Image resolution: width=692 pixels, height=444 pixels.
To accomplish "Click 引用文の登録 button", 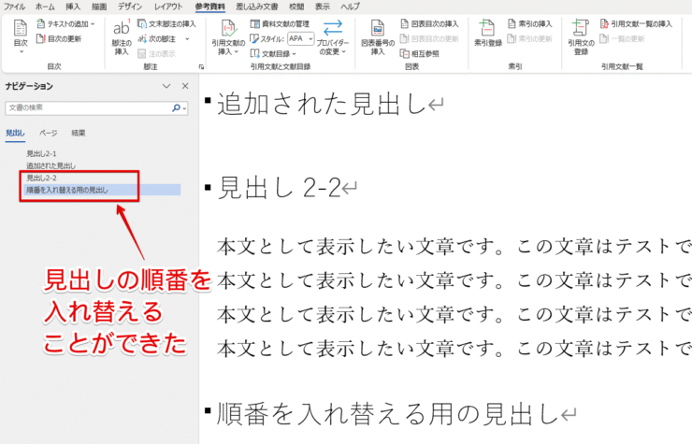I will [581, 38].
